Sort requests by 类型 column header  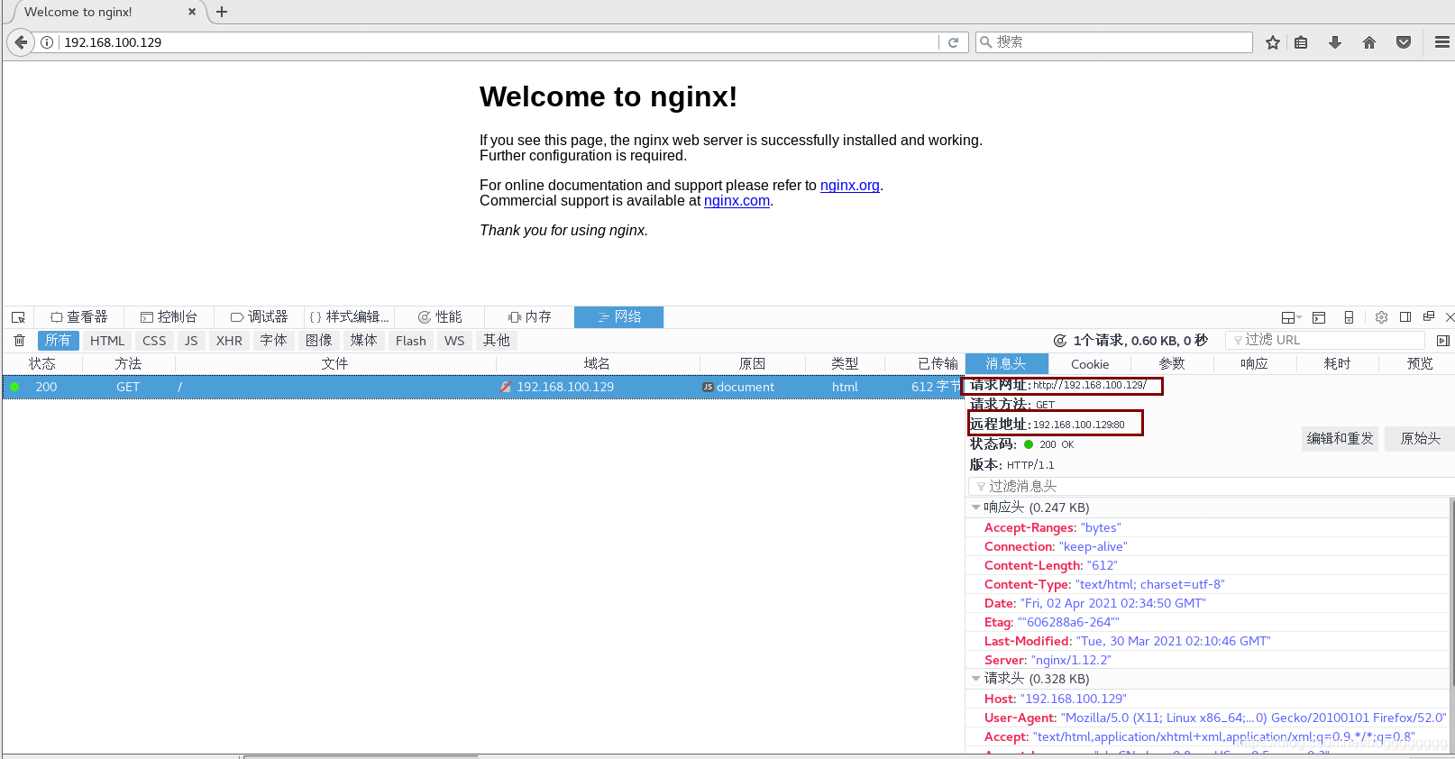[x=845, y=363]
